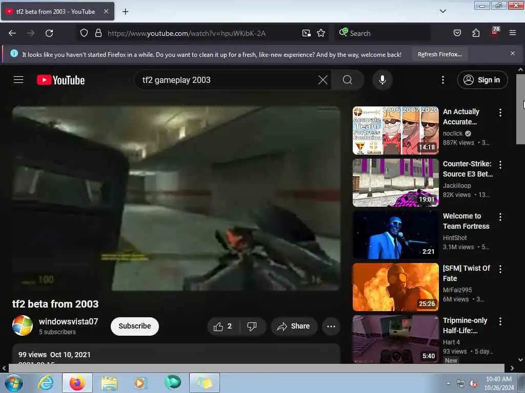Click the vertical page scrollbar thumb
This screenshot has height=393, width=525.
coord(520,109)
